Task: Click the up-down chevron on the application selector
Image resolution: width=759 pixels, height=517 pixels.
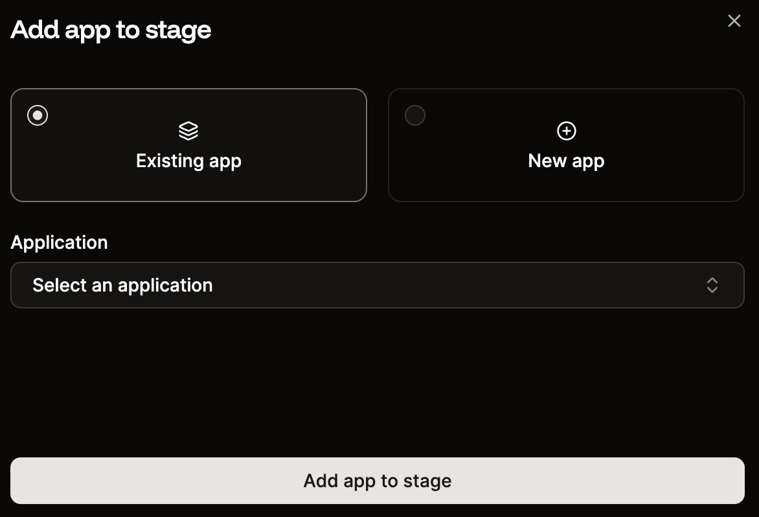Action: 712,285
